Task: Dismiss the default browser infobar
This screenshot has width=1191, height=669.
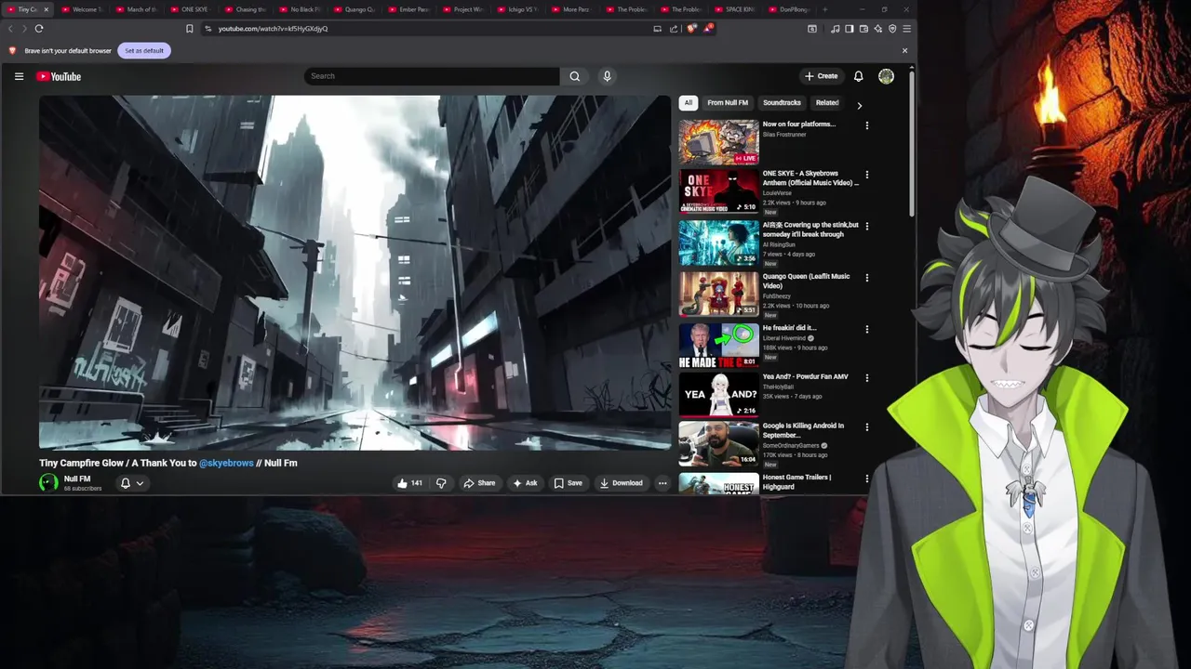Action: 904,50
